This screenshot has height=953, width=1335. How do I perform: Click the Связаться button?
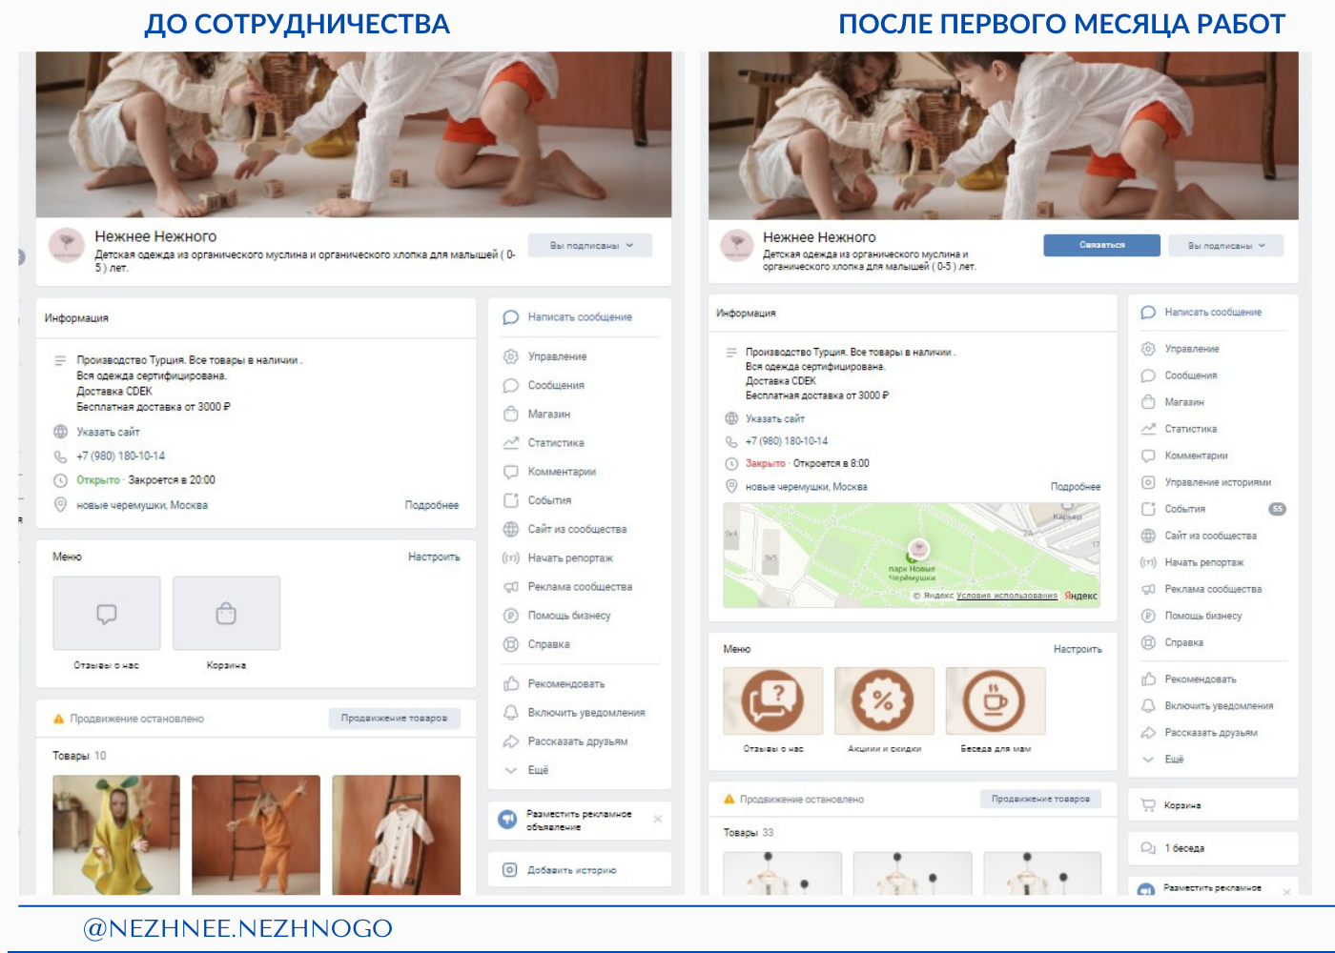1102,245
